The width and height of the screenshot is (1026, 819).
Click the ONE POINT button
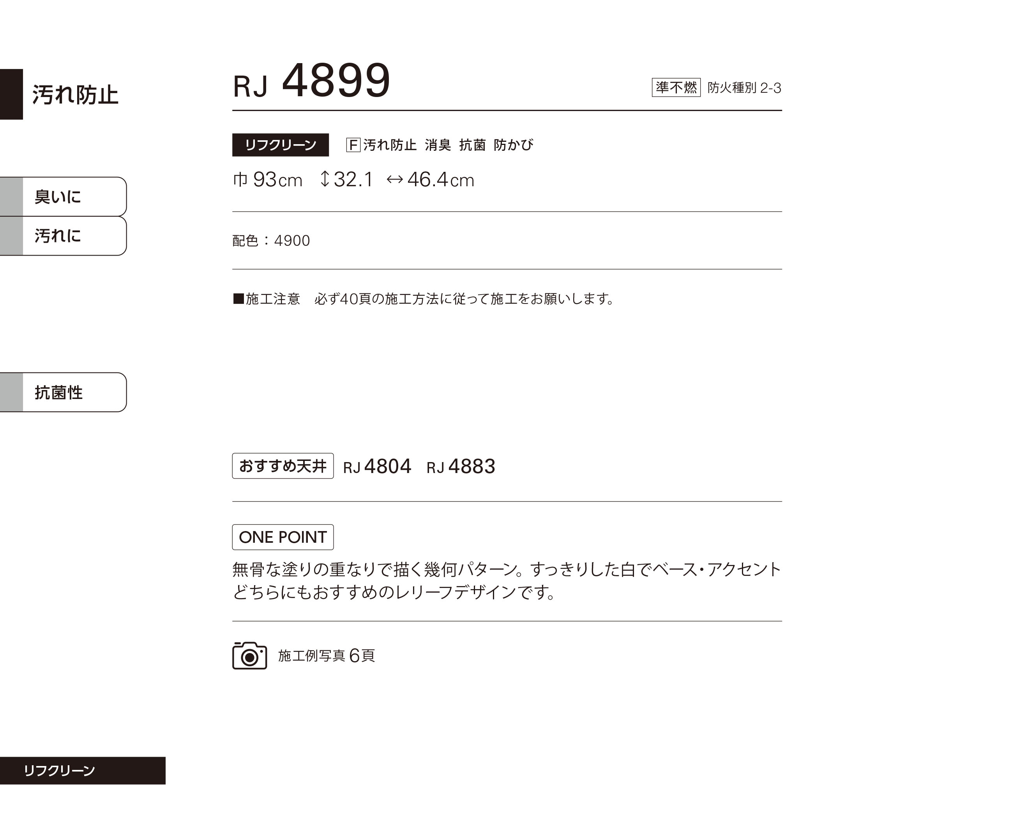[283, 537]
